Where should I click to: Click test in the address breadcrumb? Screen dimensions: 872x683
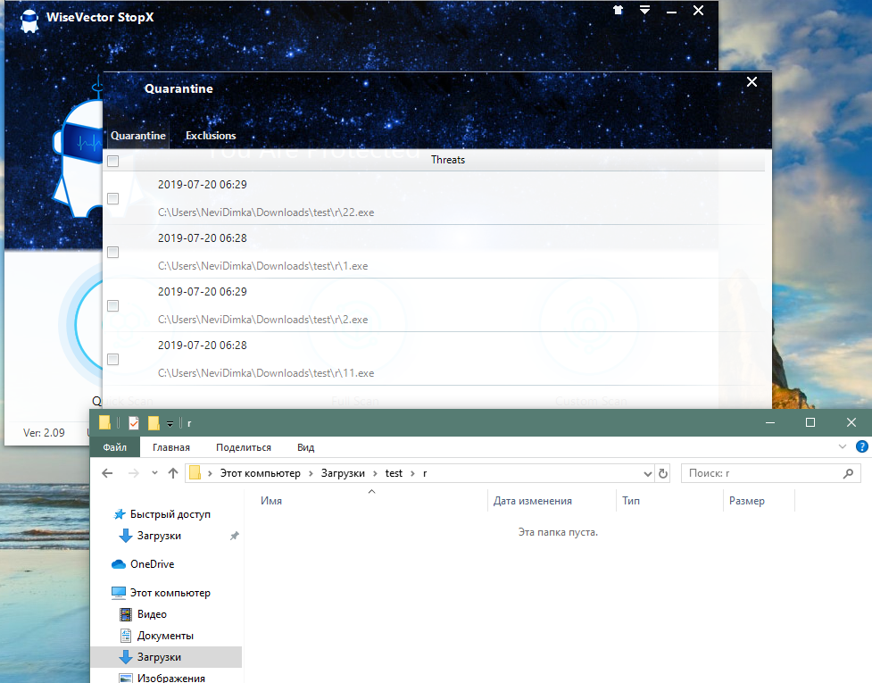coord(394,473)
